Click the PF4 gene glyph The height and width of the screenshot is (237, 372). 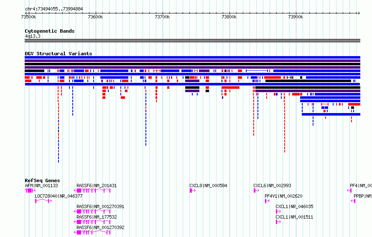pos(349,191)
